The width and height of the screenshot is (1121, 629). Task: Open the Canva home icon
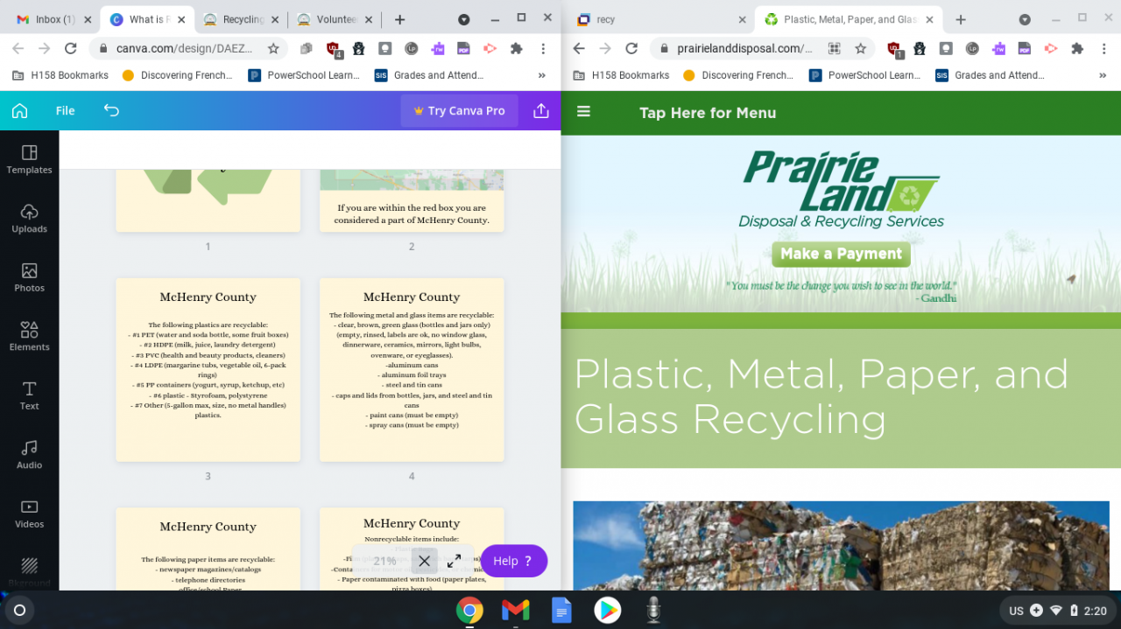click(x=19, y=111)
